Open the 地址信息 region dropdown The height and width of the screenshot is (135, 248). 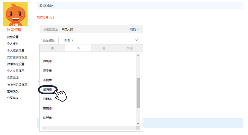point(99,40)
